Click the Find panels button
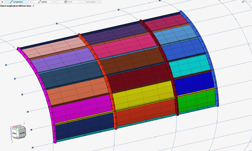 [x=91, y=2]
